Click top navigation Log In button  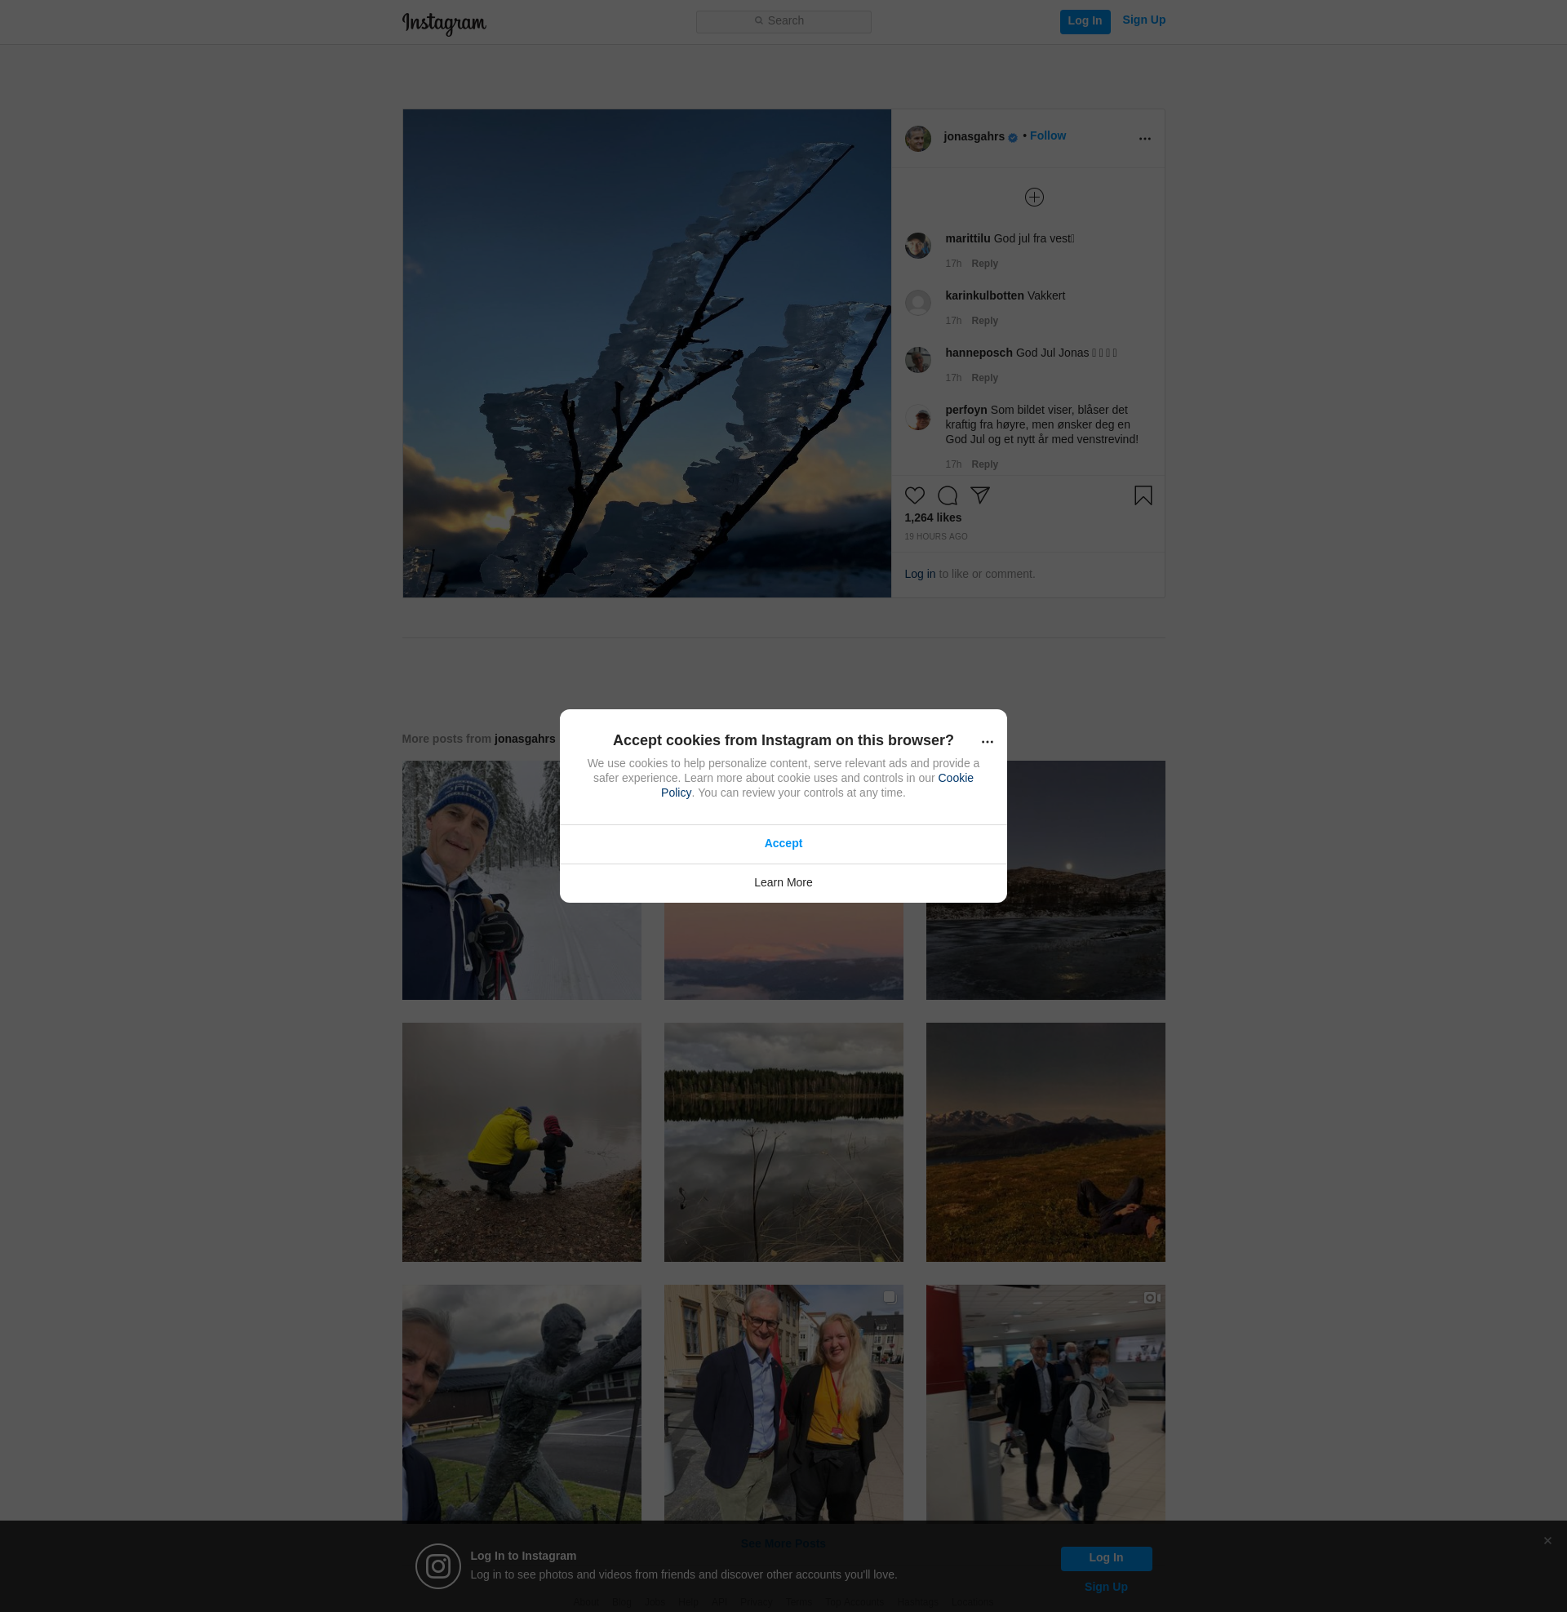click(1084, 21)
